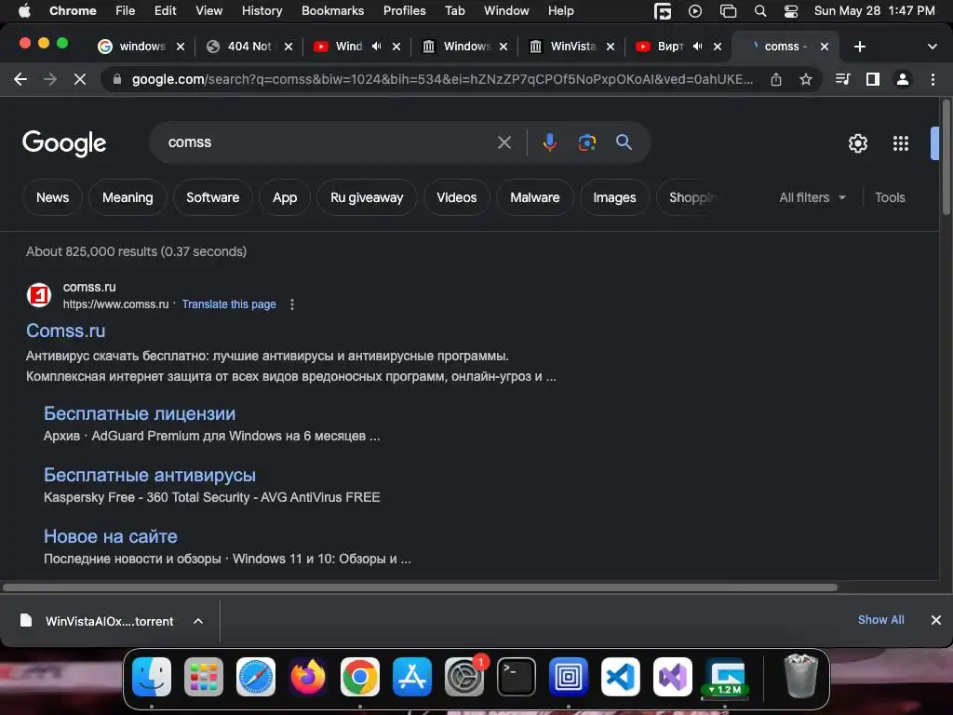The image size is (953, 715).
Task: Open the Google apps grid
Action: pyautogui.click(x=901, y=143)
